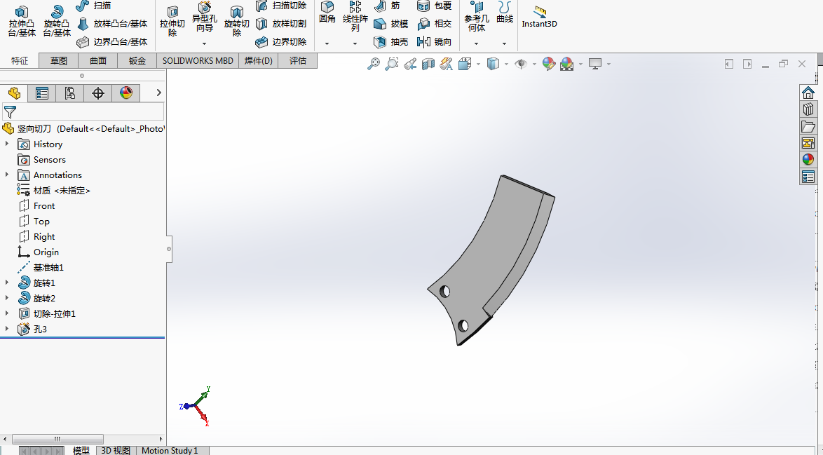
Task: Toggle Instant3D mode
Action: [540, 17]
